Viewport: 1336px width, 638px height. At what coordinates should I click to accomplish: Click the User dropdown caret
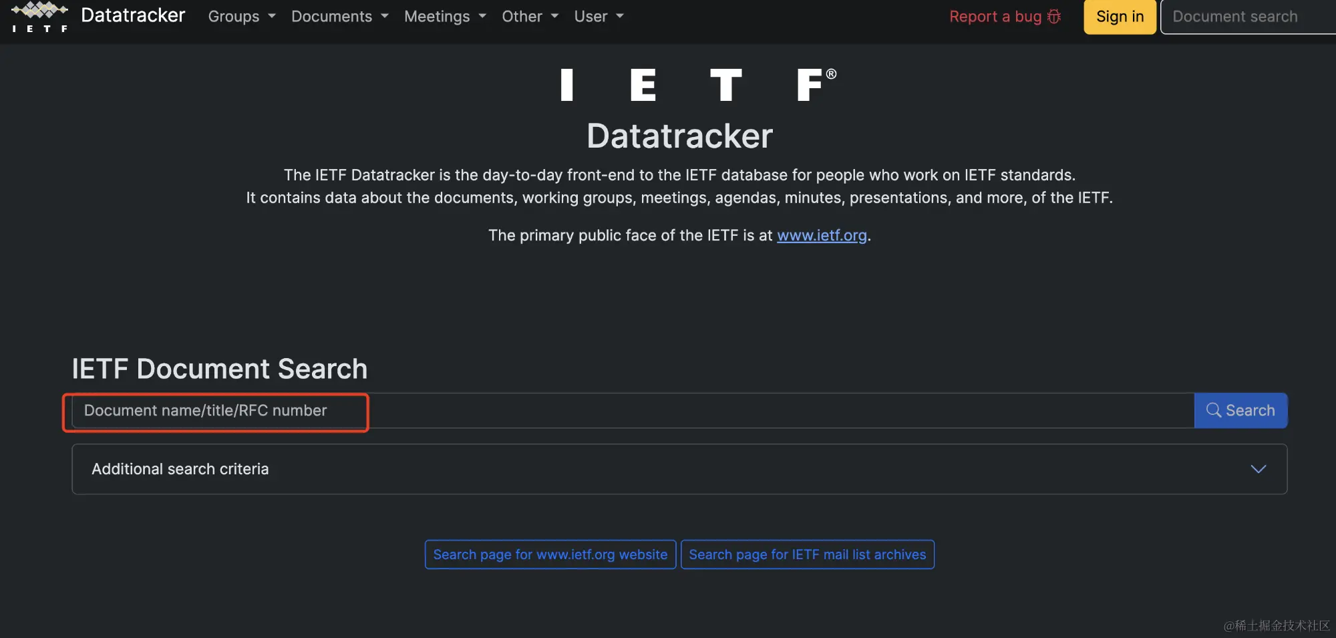620,16
